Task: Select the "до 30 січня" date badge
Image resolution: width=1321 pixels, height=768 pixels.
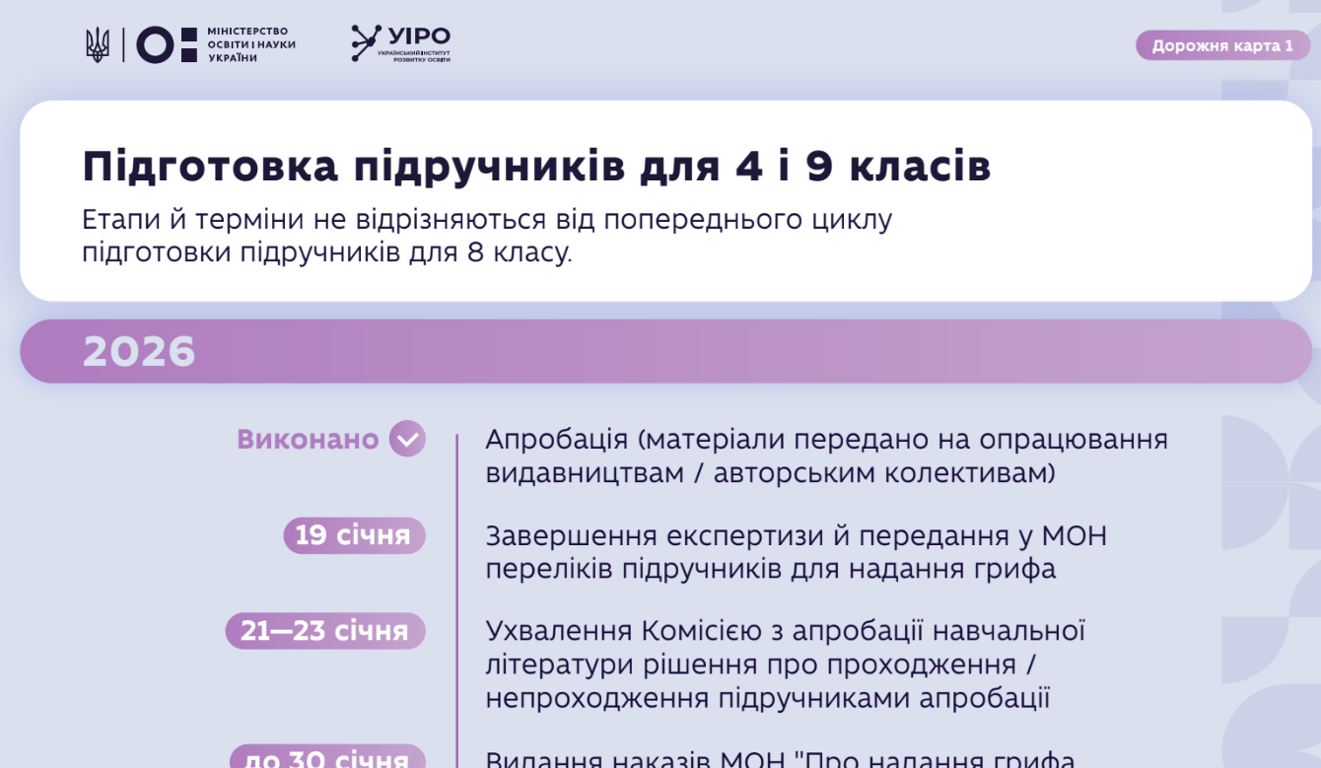Action: point(327,758)
